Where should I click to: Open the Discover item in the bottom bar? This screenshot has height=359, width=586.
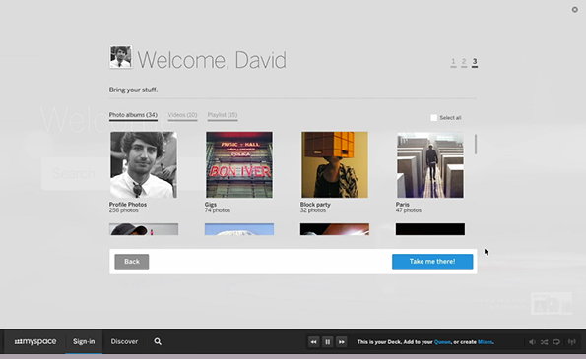click(124, 341)
